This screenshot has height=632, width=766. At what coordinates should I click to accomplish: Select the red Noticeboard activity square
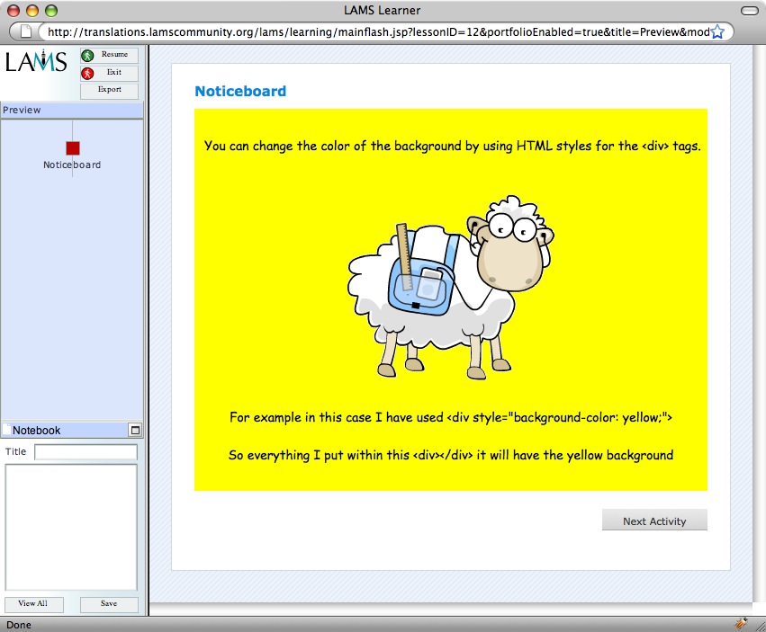[x=73, y=148]
